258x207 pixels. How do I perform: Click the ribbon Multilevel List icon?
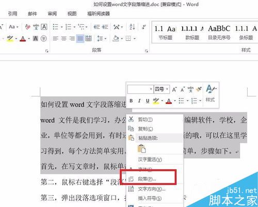[81, 27]
